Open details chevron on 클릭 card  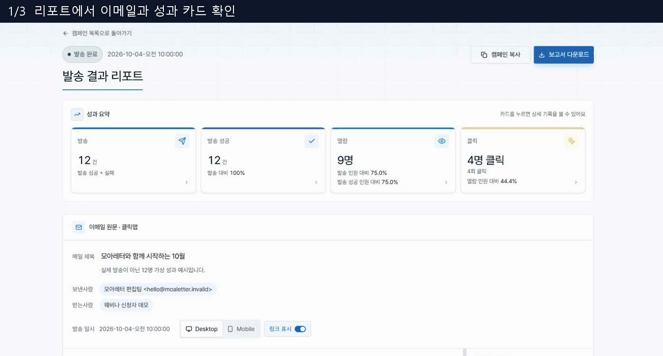point(576,182)
